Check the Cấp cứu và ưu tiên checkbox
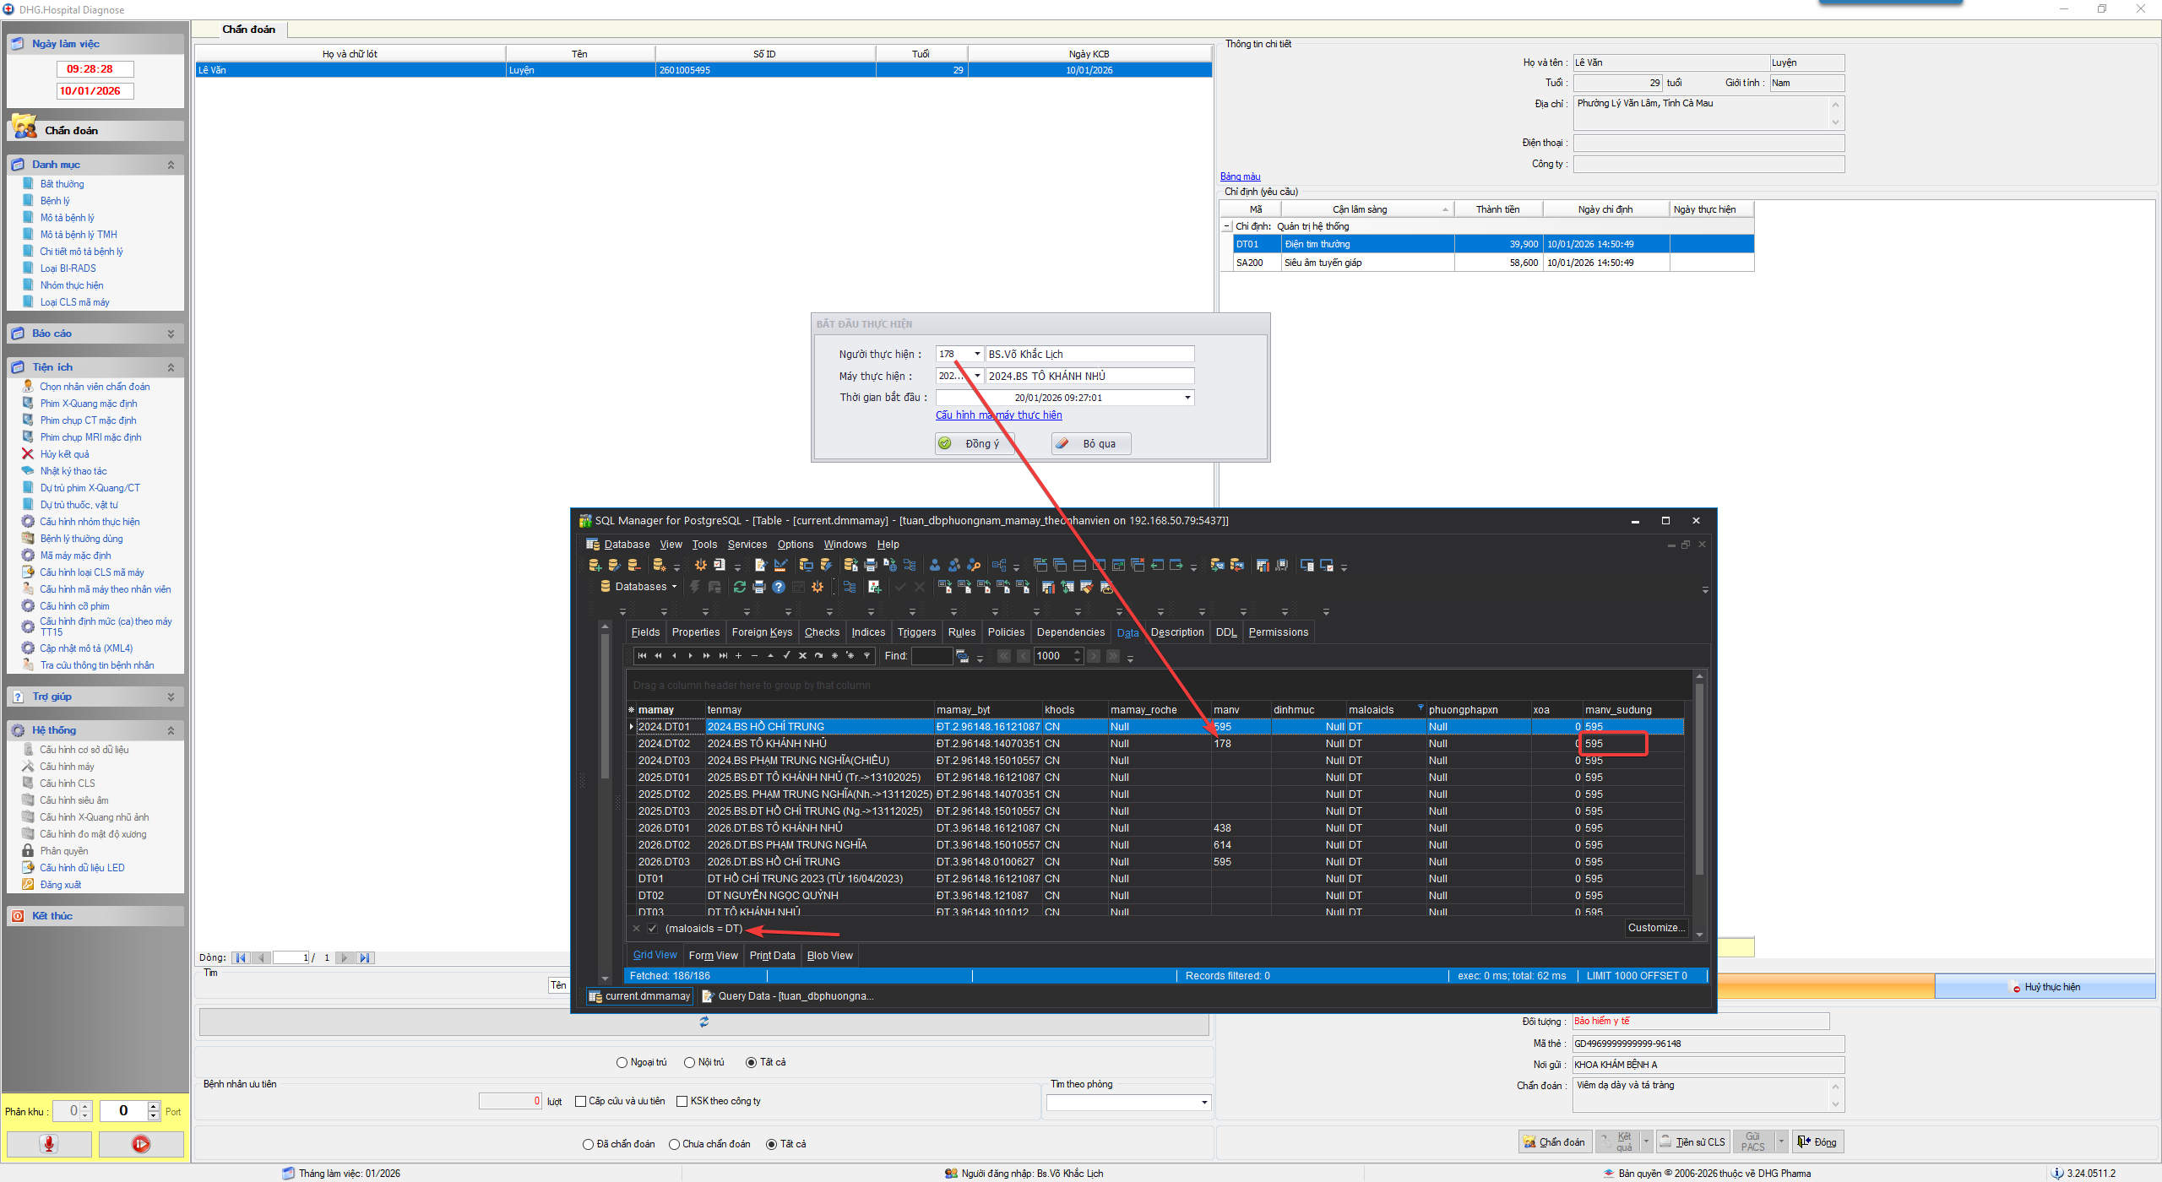Screen dimensions: 2162x1182 click(580, 1101)
